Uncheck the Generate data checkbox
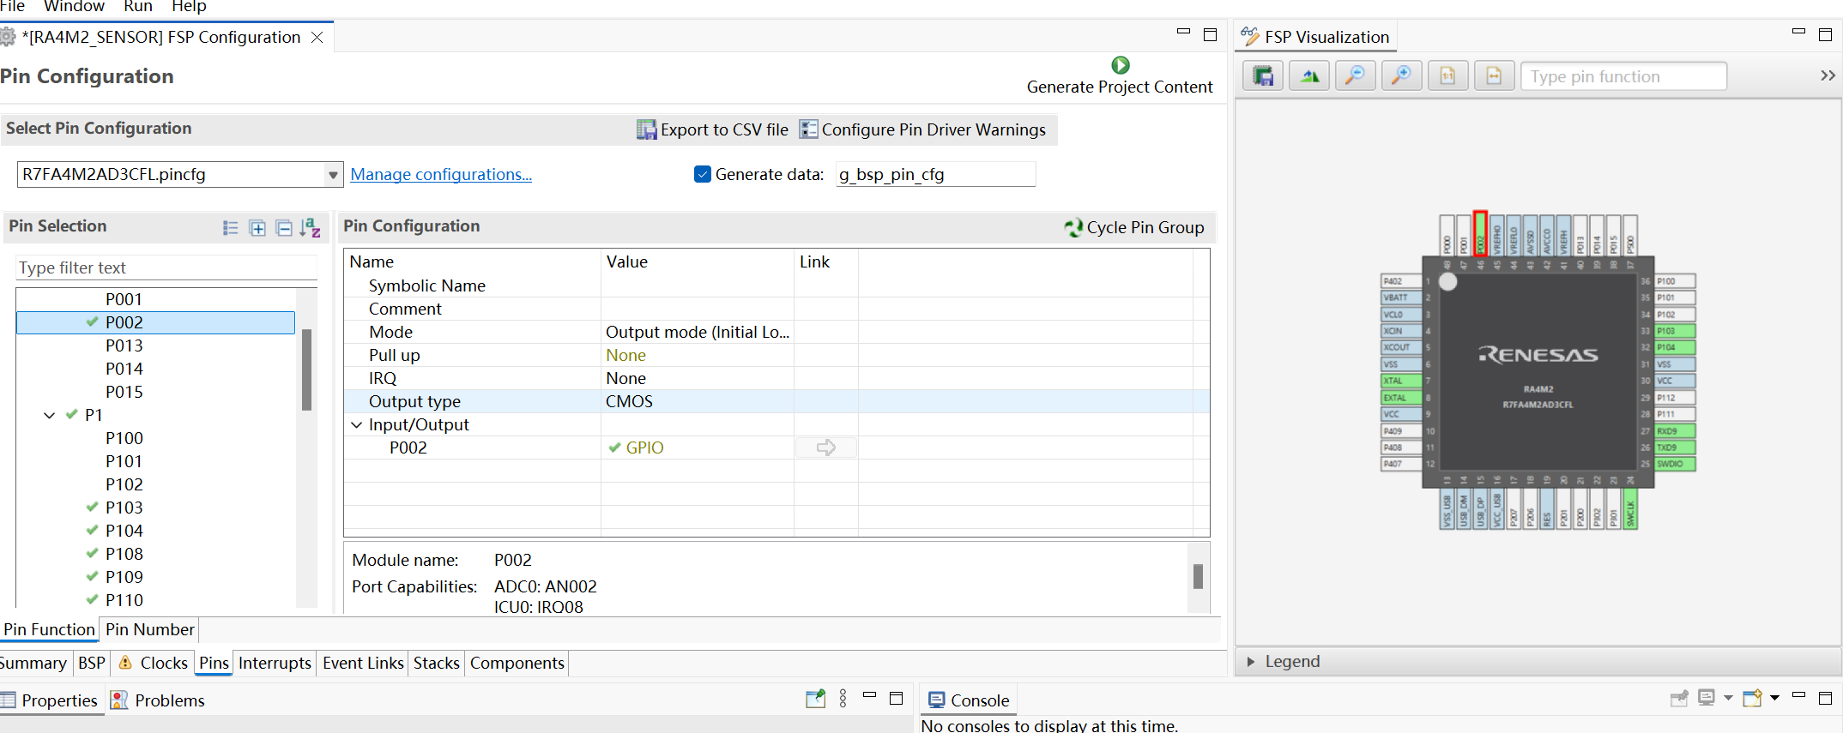This screenshot has width=1843, height=733. click(703, 175)
